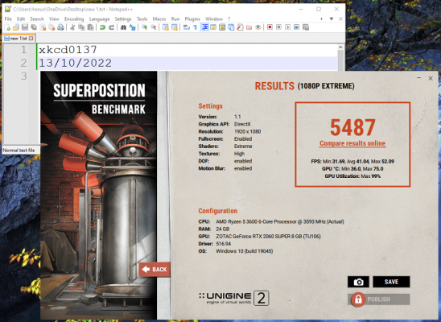
Task: Save benchmark results with SAVE button
Action: coord(391,282)
